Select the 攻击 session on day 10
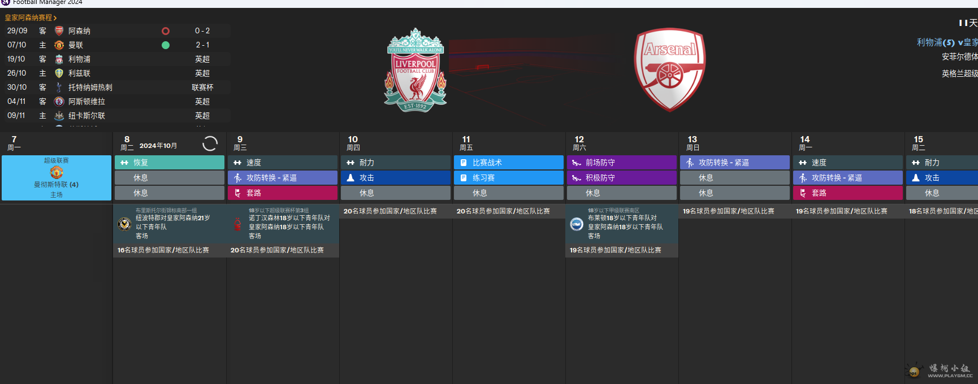Viewport: 978px width, 384px height. click(x=396, y=178)
